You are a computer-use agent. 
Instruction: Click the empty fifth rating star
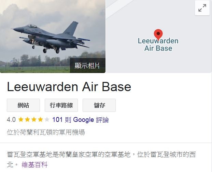(x=47, y=119)
